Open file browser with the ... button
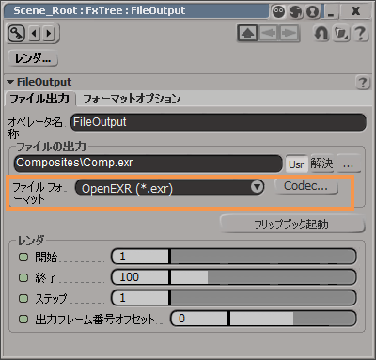 348,164
